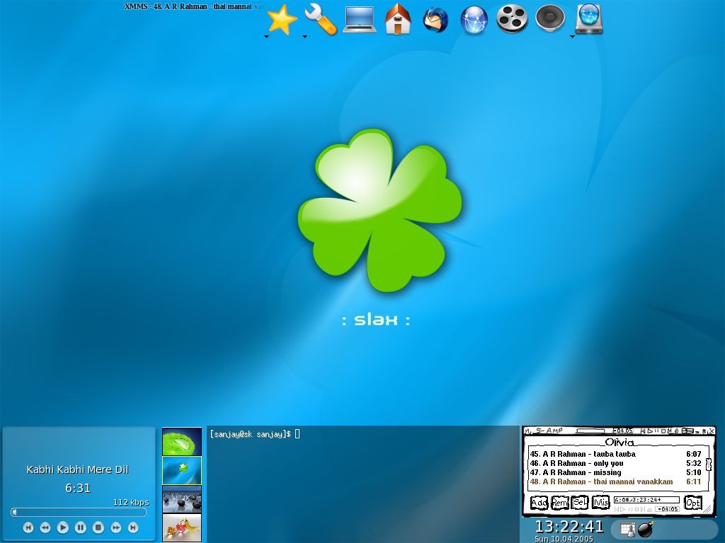Open the blue globe web browser icon

coord(474,21)
